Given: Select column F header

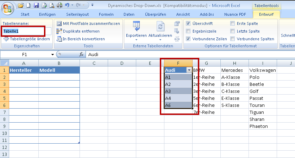Looking at the screenshot, I should (x=178, y=63).
